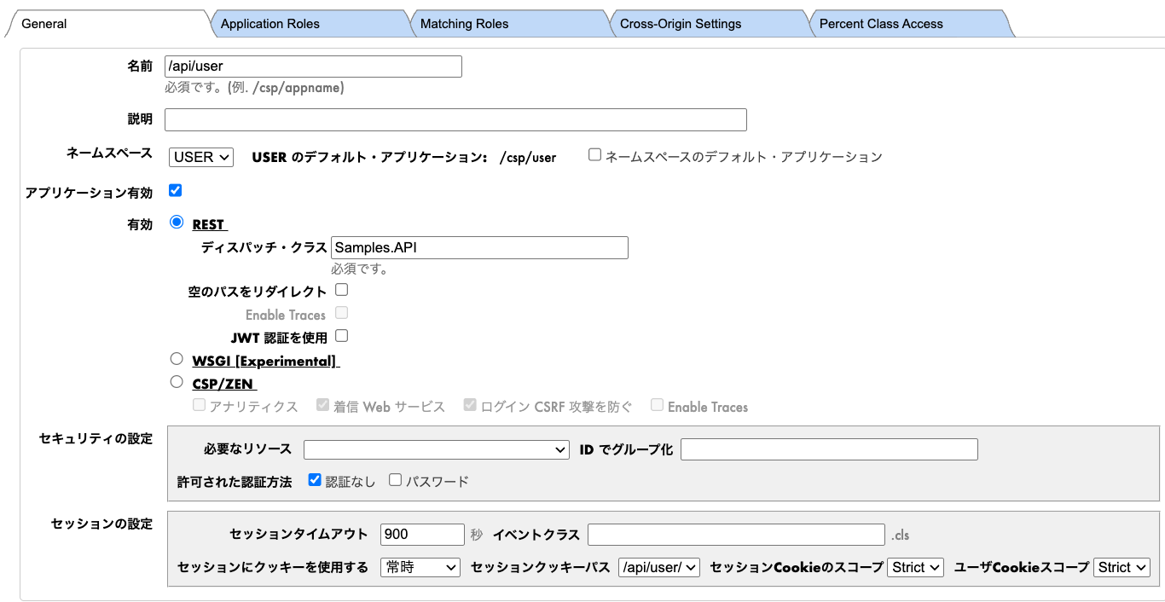Check ネームスペースのデフォルト・アプリケーション checkbox
Image resolution: width=1165 pixels, height=602 pixels.
click(595, 155)
